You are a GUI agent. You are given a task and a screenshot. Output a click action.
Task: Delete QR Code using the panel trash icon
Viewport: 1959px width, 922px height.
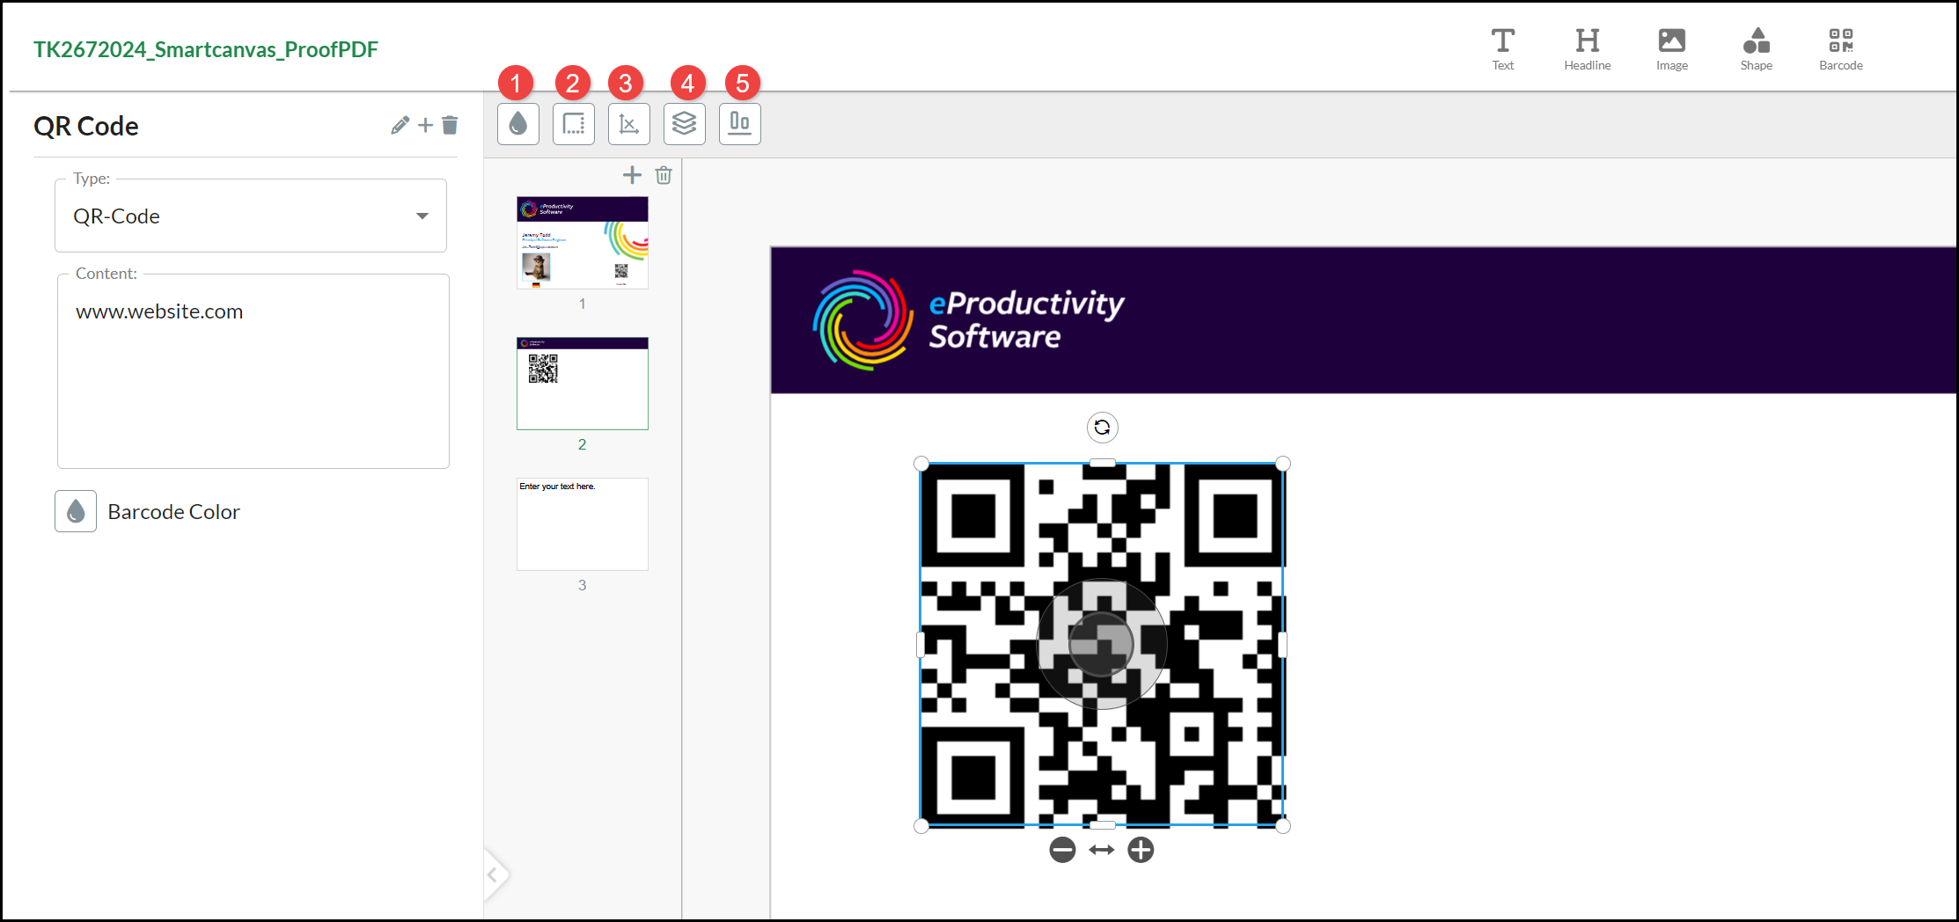tap(450, 126)
